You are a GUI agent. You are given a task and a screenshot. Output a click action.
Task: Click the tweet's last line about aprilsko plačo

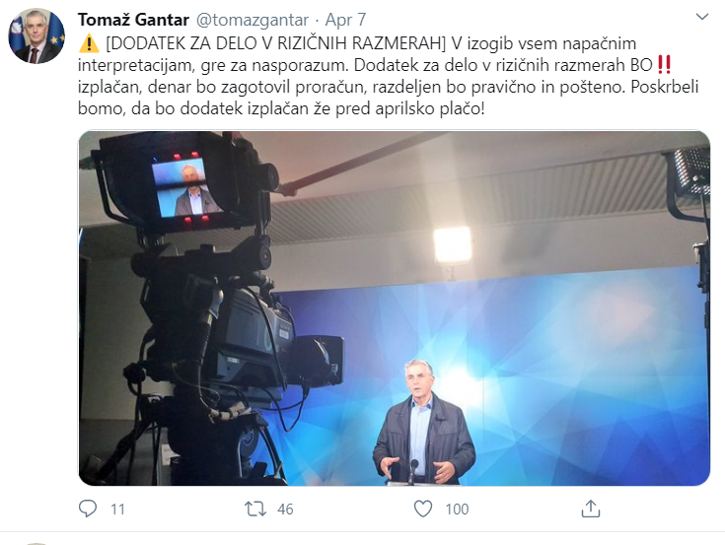point(281,109)
